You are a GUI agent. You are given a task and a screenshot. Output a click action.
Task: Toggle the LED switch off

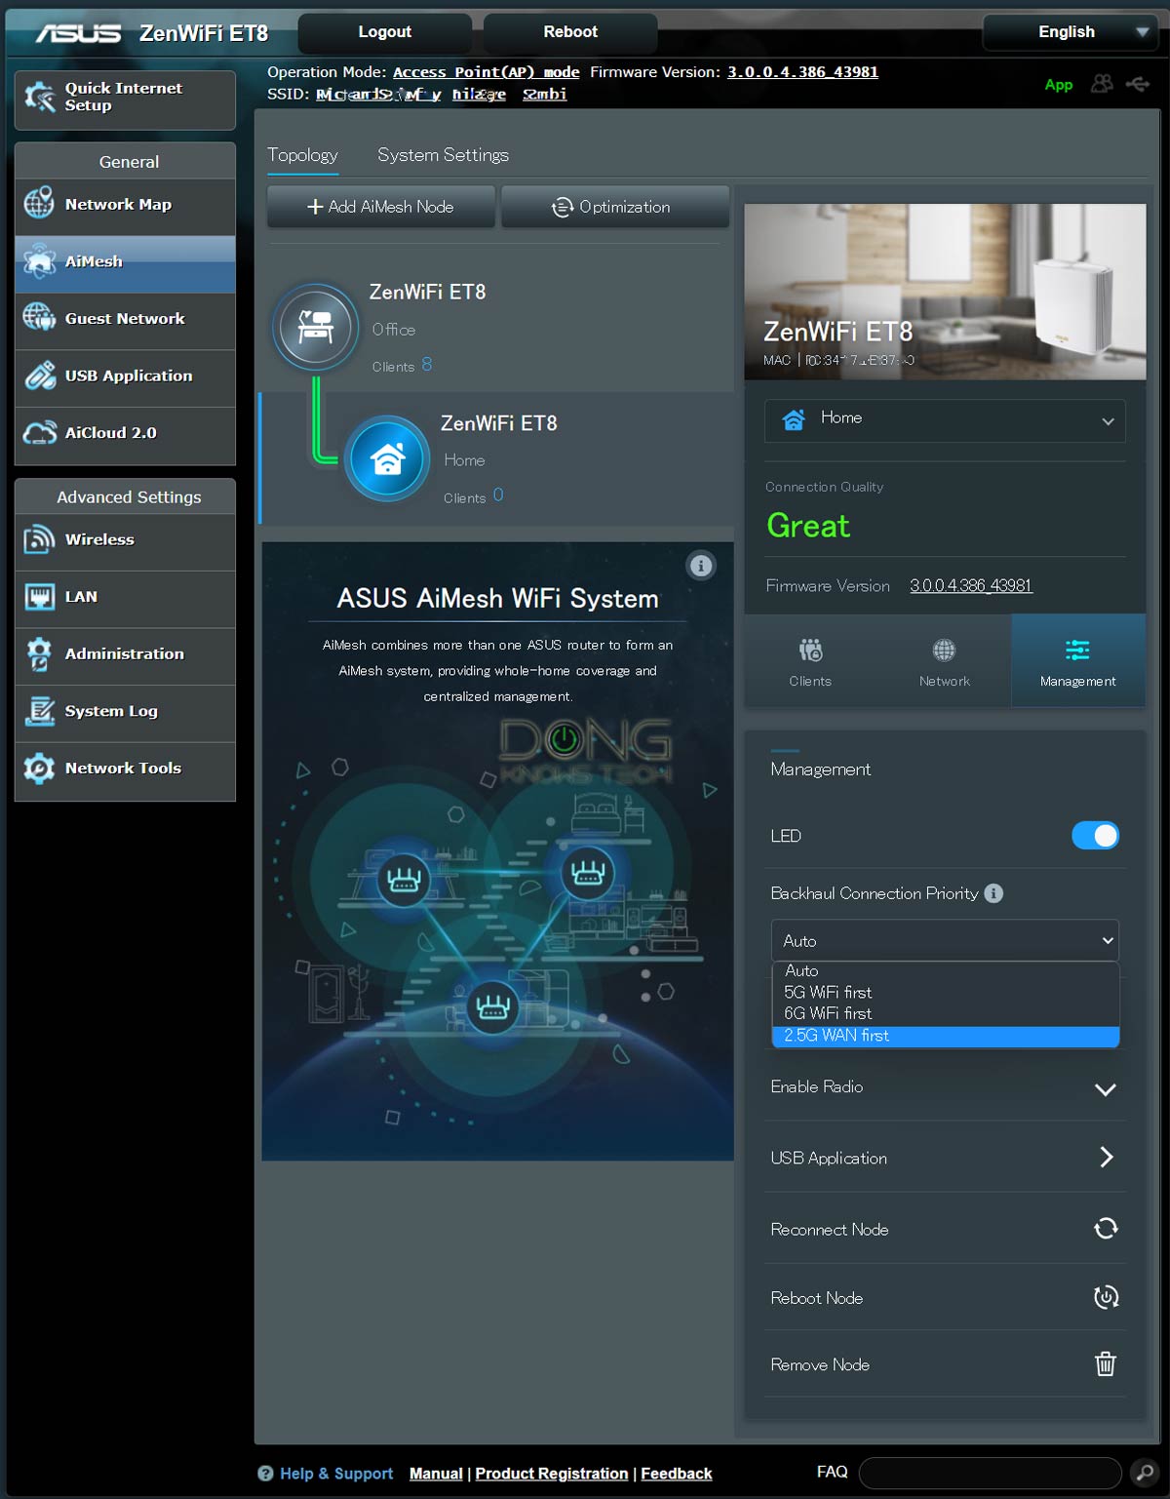point(1095,836)
